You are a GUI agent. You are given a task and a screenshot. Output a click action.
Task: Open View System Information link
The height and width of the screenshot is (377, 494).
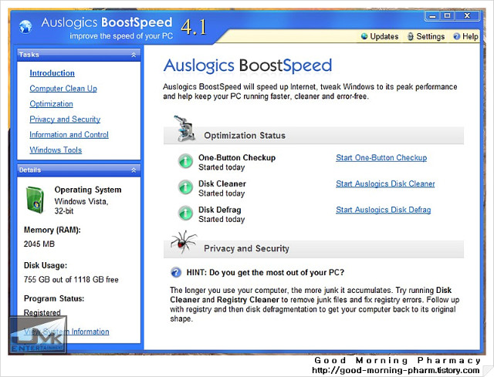(x=67, y=332)
